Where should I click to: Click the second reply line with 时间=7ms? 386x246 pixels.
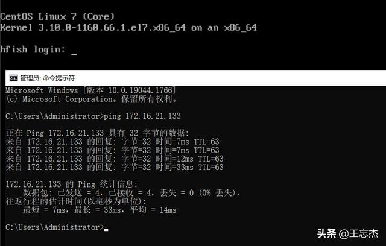[x=112, y=150]
